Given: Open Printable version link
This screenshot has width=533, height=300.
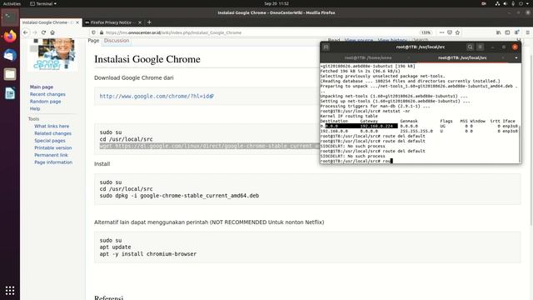Looking at the screenshot, I should [x=53, y=148].
